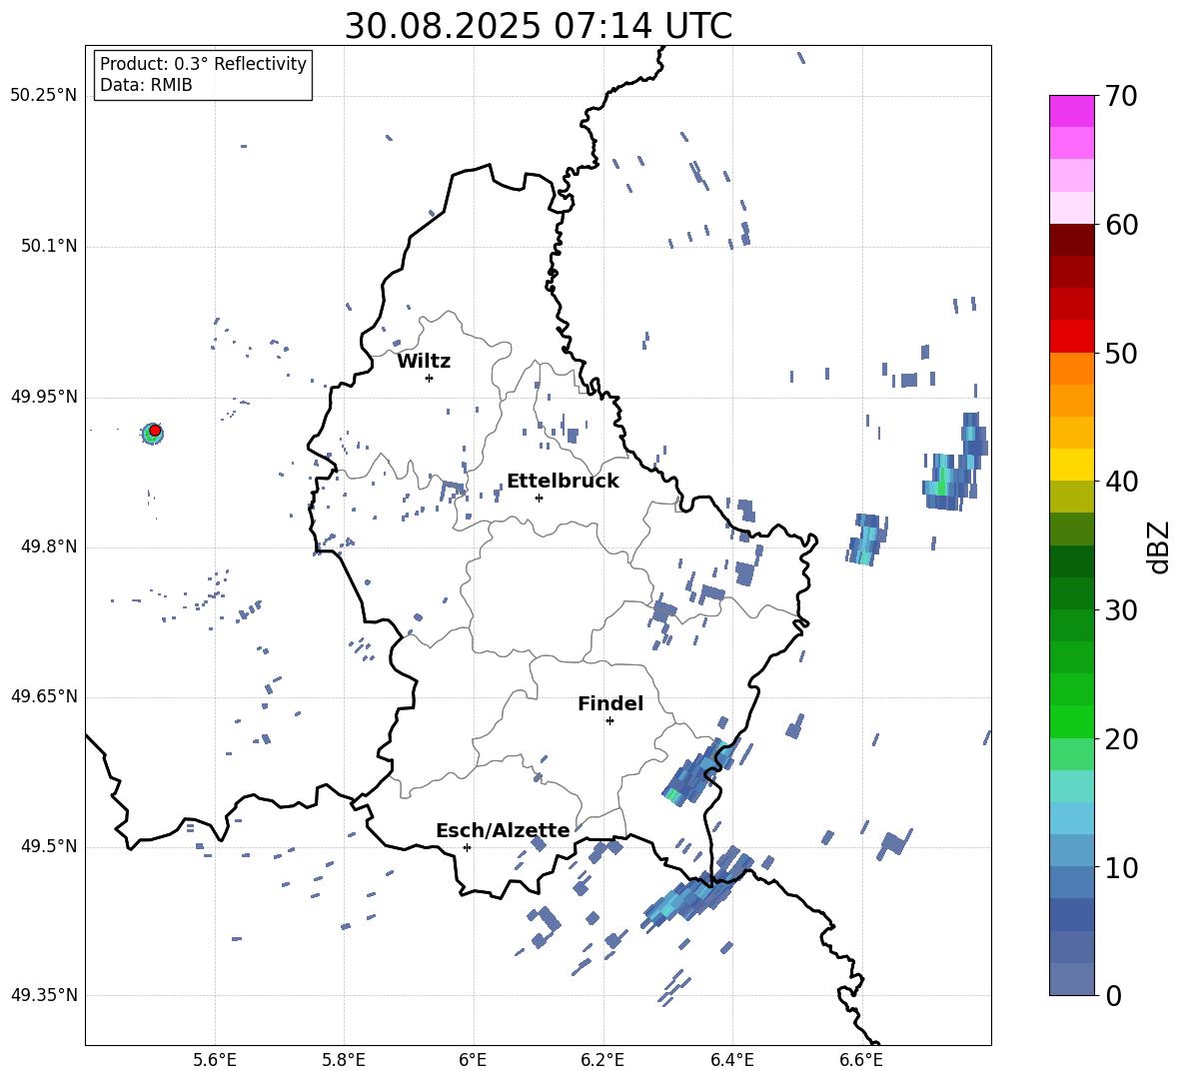Click the Ettelbruck city label
1183x1080 pixels.
pyautogui.click(x=563, y=482)
